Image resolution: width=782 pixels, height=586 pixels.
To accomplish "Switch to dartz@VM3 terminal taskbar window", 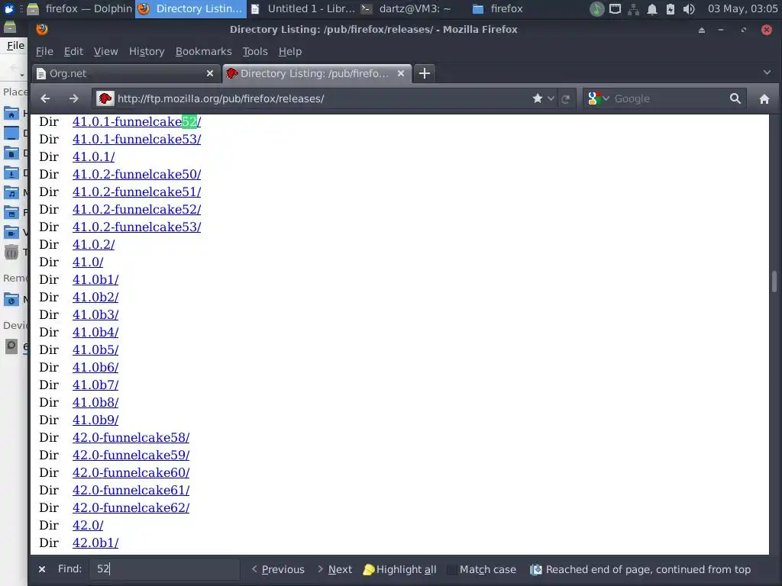I will pyautogui.click(x=406, y=8).
